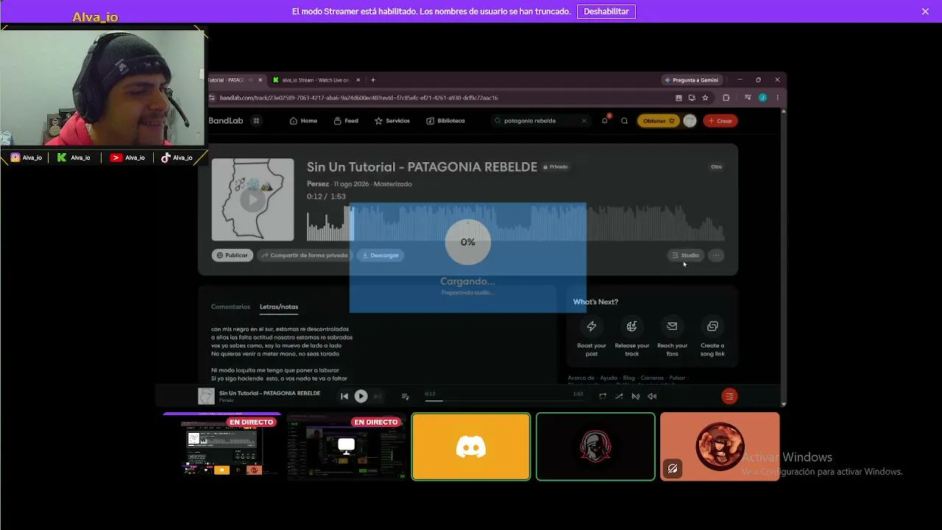Open the Chrome profile avatar
The height and width of the screenshot is (530, 942).
762,97
